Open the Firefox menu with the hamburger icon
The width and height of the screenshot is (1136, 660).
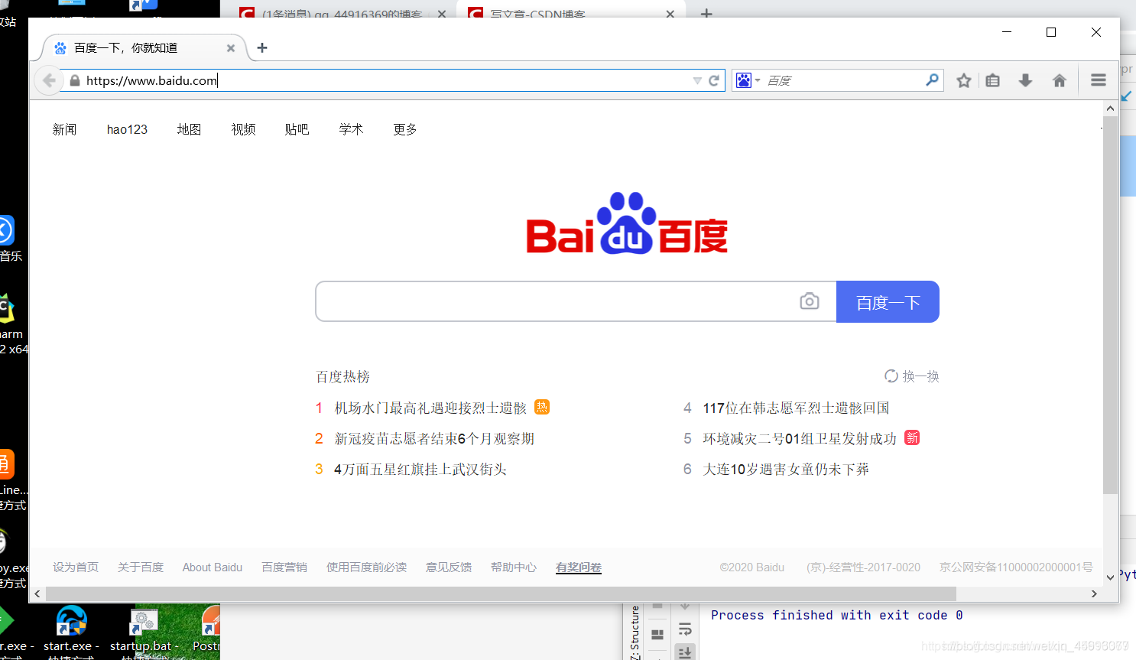coord(1097,80)
